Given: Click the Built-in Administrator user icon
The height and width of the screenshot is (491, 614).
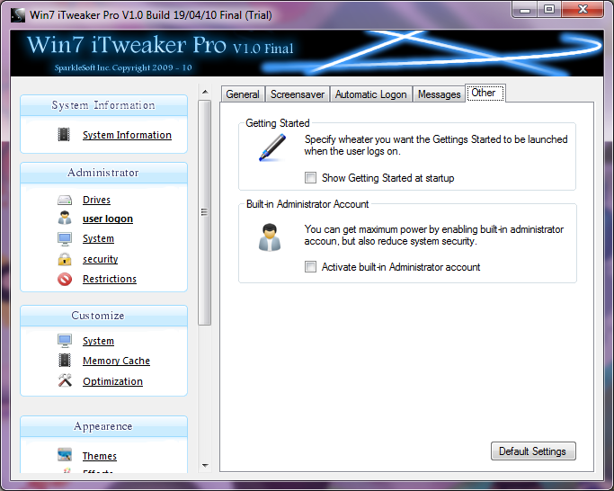Looking at the screenshot, I should click(270, 237).
